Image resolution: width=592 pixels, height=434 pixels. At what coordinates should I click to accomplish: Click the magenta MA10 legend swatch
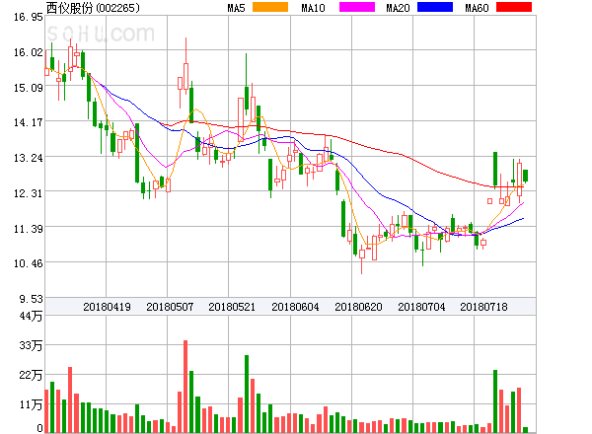[357, 7]
